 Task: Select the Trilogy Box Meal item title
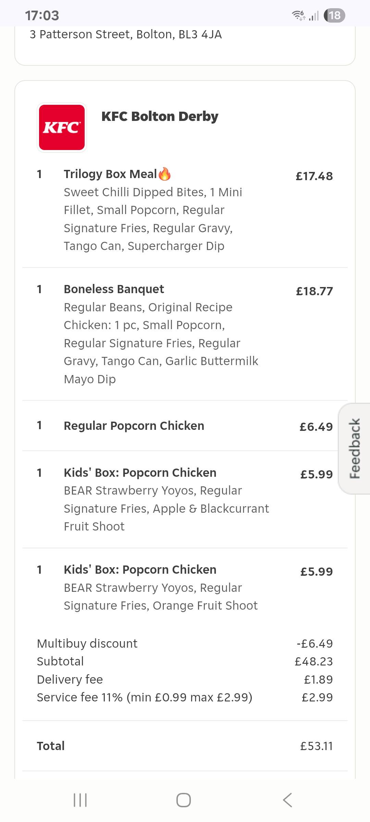[110, 174]
